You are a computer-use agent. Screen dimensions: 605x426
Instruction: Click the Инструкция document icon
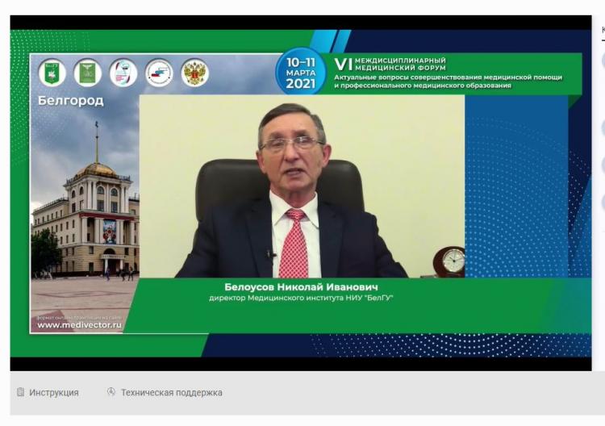[x=21, y=393]
